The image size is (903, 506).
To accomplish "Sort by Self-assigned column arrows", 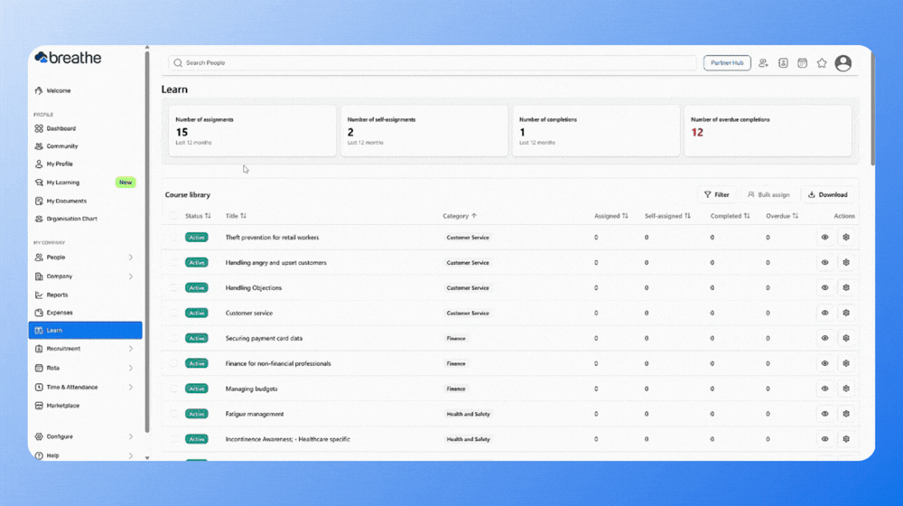I will coord(687,216).
